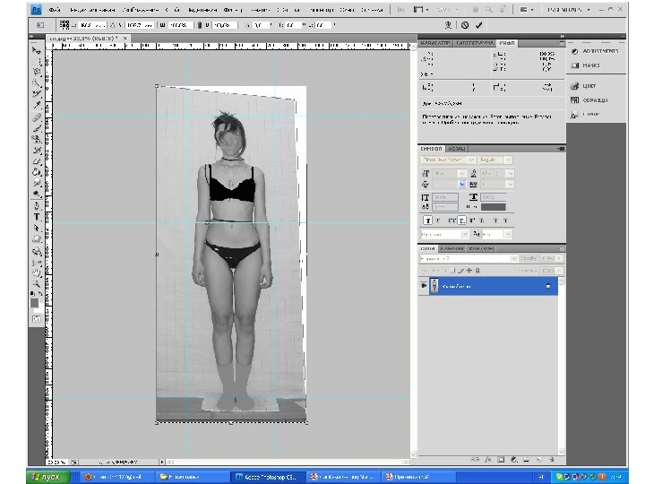Commit the transform with the checkmark icon
This screenshot has width=645, height=484.
coord(478,25)
